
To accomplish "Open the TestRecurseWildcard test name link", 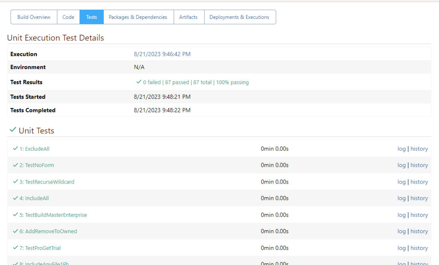I will point(49,182).
